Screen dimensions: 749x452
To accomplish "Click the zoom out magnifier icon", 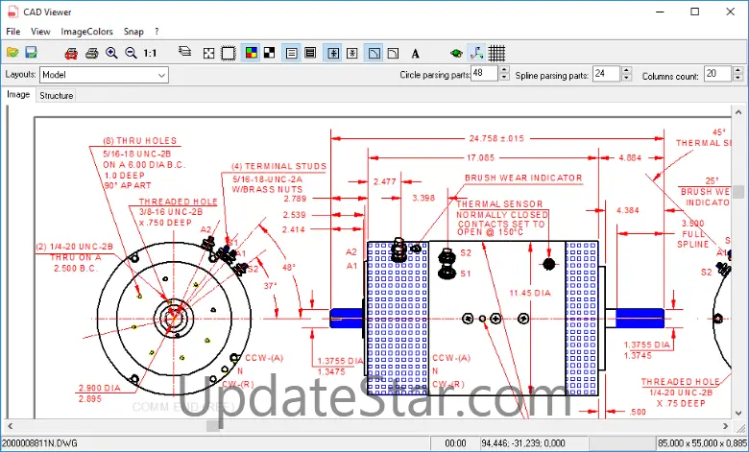I will (x=131, y=53).
